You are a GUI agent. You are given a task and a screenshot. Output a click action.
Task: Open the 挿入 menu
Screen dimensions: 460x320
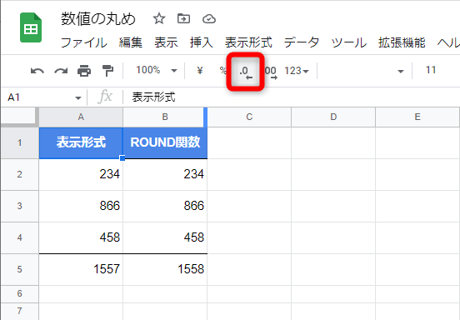202,42
